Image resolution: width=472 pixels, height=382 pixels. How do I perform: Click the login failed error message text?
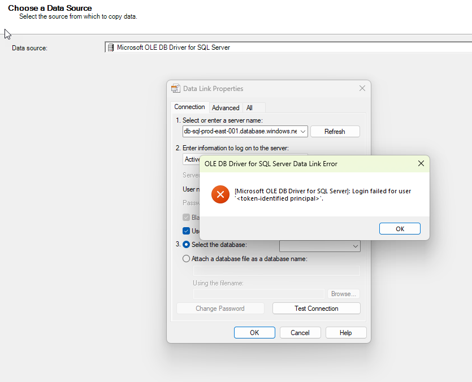(x=323, y=195)
